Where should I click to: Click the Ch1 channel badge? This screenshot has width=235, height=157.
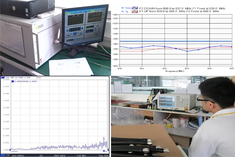[2, 155]
